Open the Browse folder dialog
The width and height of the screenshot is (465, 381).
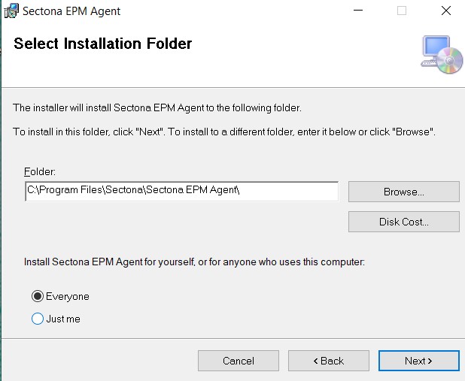(403, 192)
